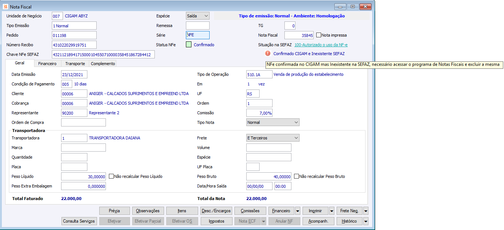Open the Tipo Nota dropdown
The height and width of the screenshot is (230, 504).
pyautogui.click(x=273, y=122)
